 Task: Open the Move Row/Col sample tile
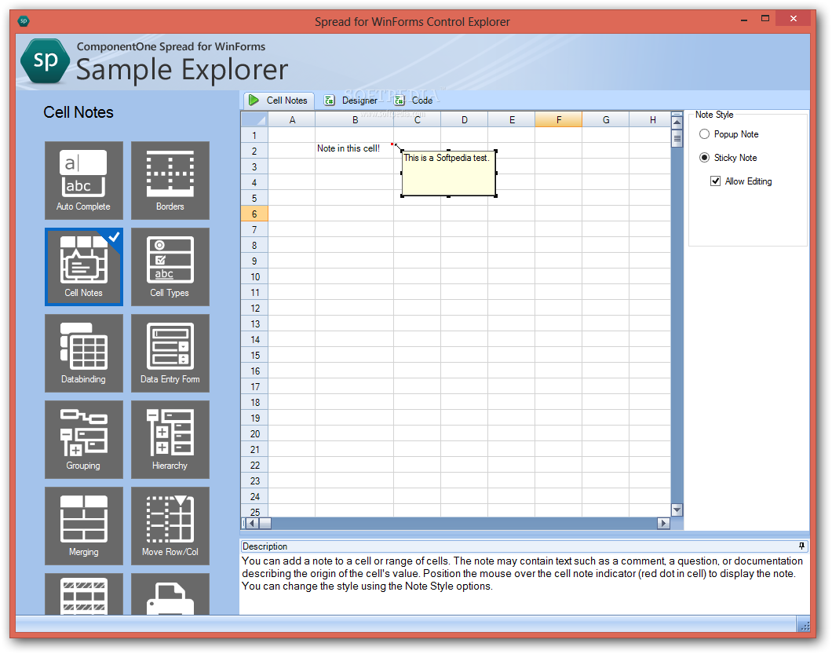tap(170, 526)
